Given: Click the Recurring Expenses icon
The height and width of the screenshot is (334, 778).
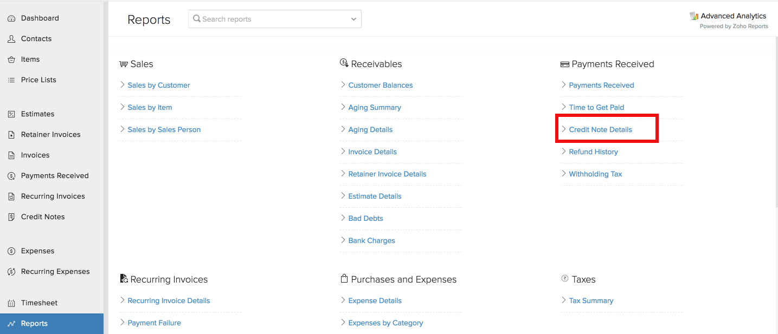Looking at the screenshot, I should 11,272.
